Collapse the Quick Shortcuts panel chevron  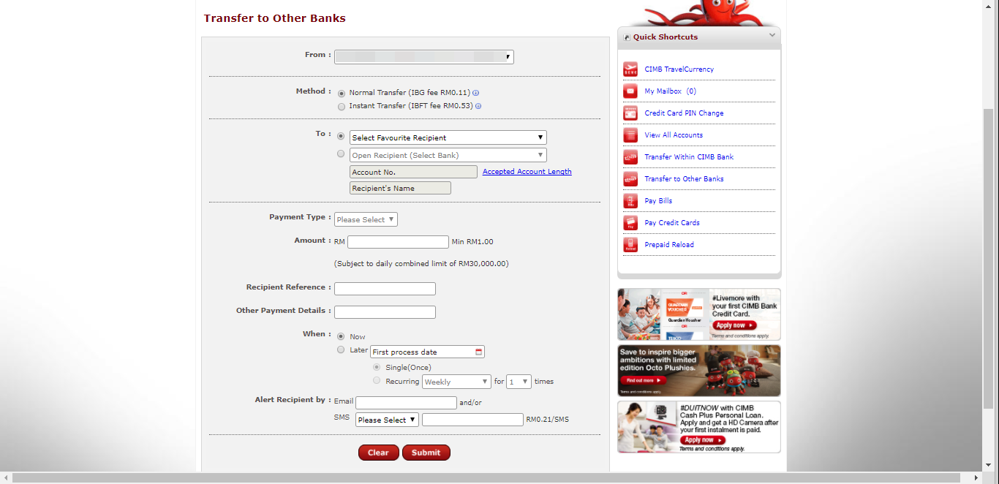[772, 35]
